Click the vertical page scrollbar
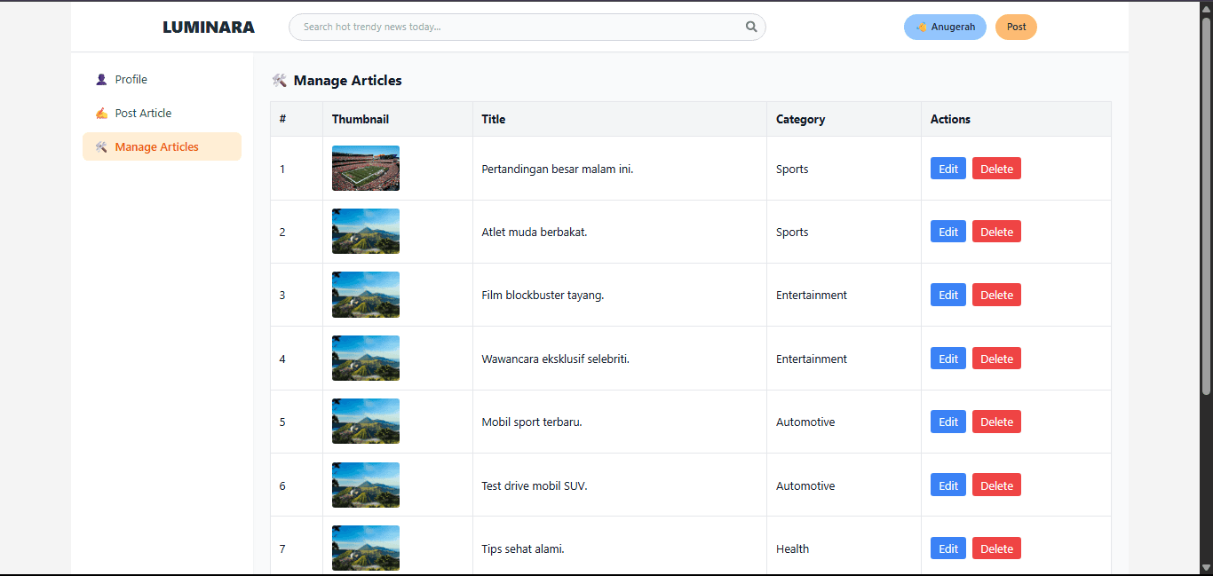Viewport: 1213px width, 576px height. [x=1206, y=204]
